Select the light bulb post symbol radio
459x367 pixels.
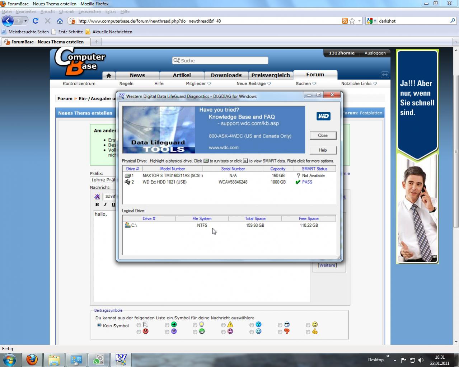195,325
